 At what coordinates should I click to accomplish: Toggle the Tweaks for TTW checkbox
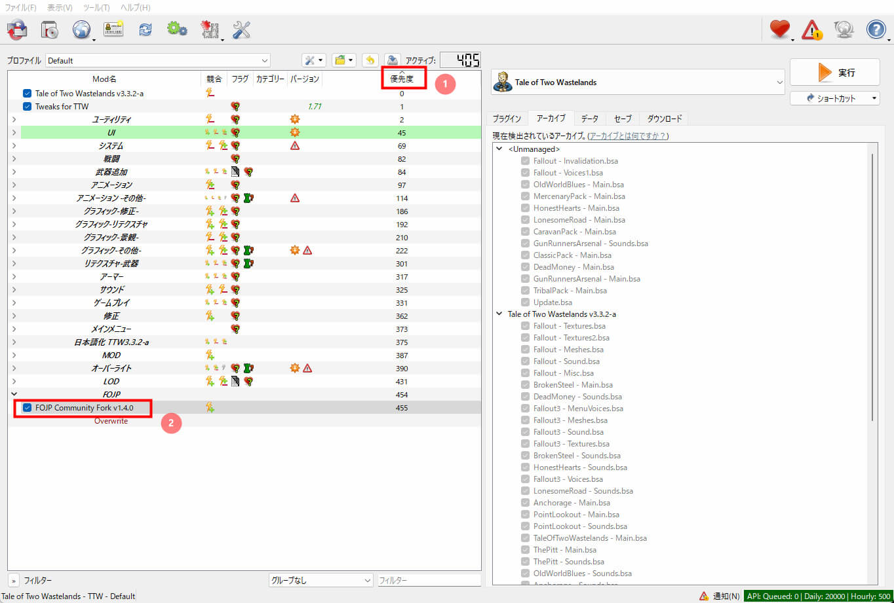(27, 107)
